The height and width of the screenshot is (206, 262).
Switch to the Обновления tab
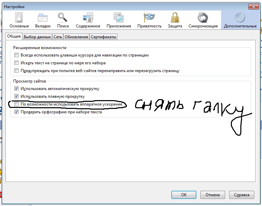[77, 37]
